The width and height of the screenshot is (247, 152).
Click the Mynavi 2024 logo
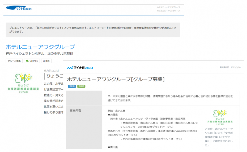80,68
